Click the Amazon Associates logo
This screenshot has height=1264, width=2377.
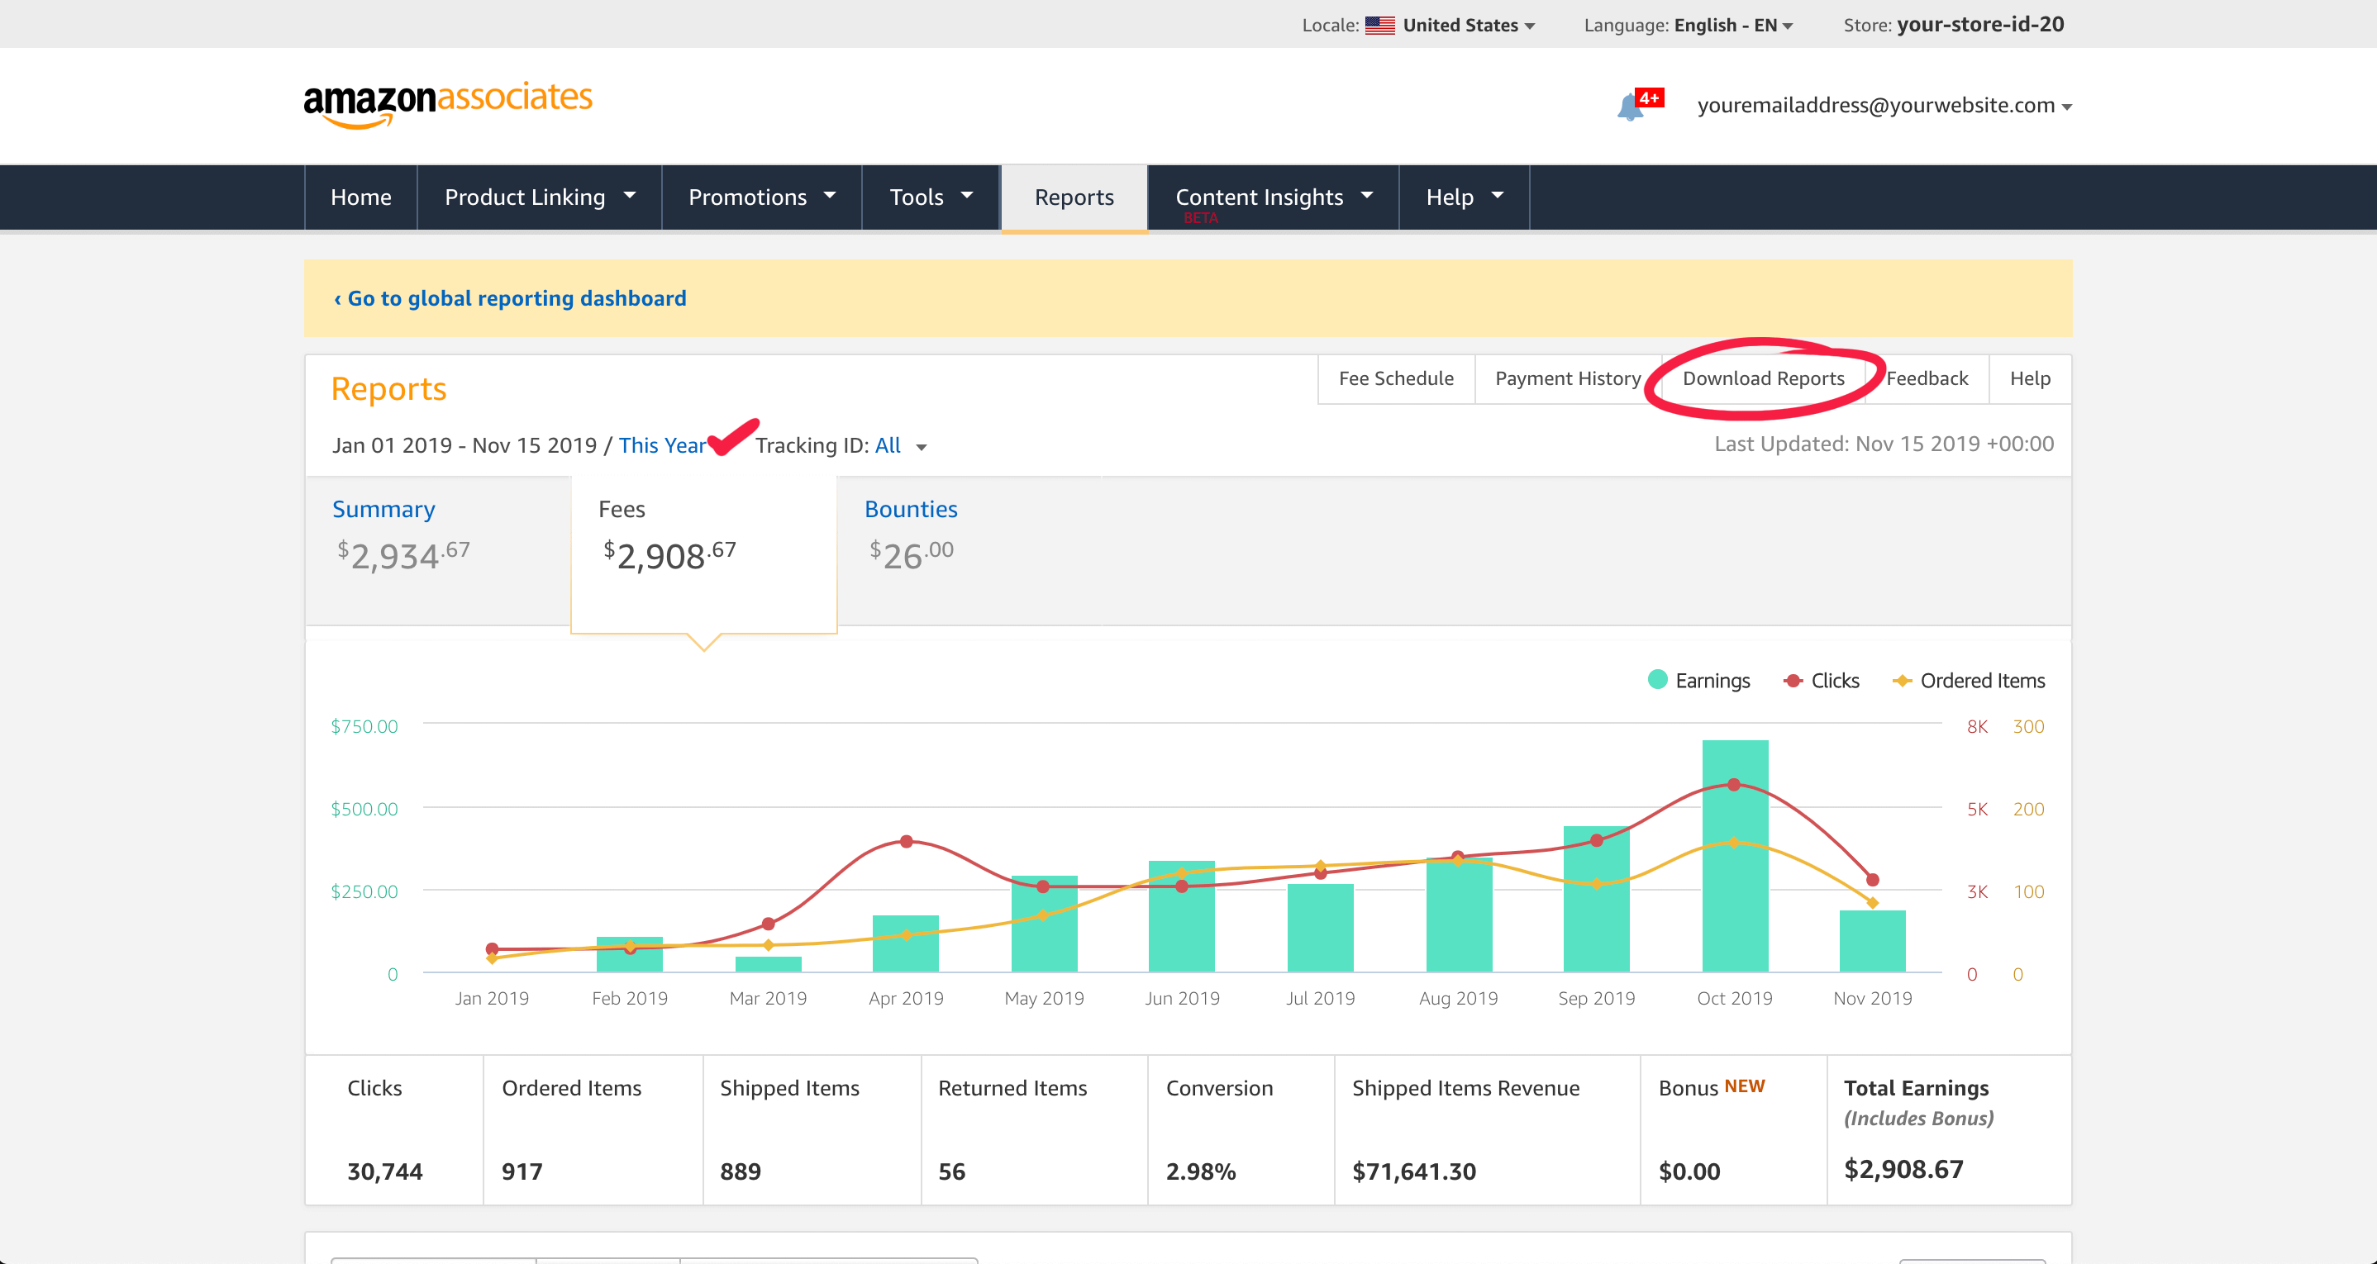click(447, 104)
